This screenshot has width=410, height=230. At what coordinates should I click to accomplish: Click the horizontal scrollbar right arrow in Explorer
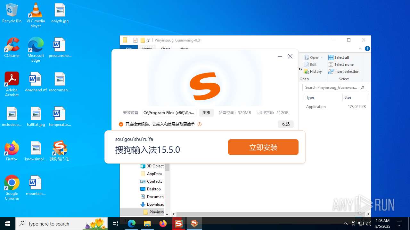coord(368,214)
